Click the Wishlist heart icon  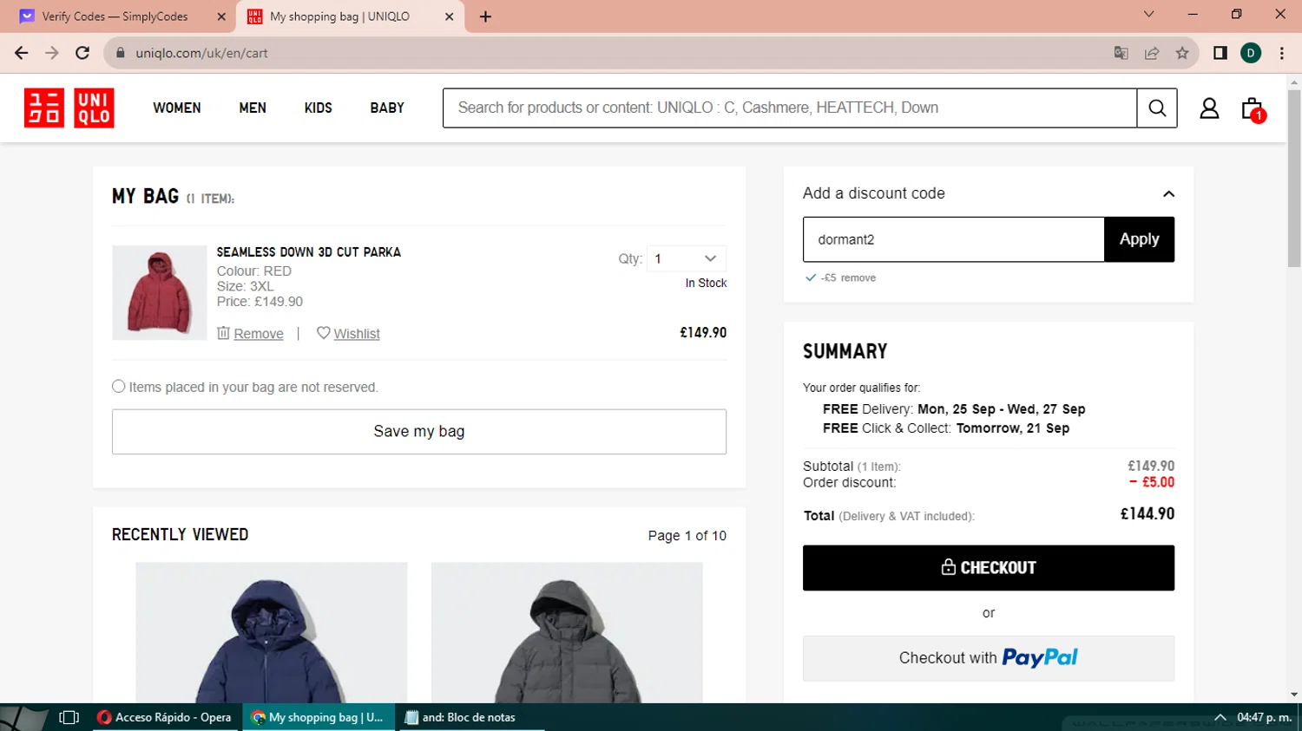(324, 333)
